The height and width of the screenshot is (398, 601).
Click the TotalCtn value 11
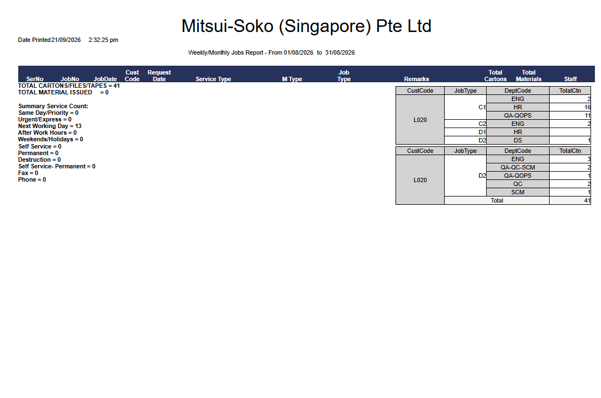point(570,116)
